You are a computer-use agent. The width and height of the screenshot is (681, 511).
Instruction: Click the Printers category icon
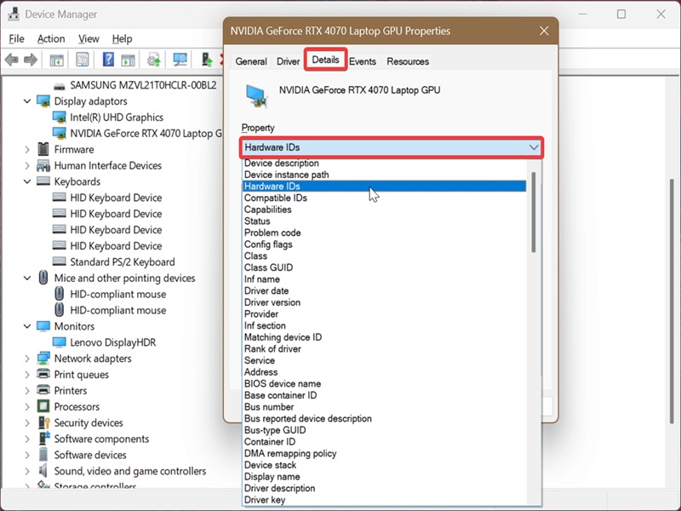[43, 390]
